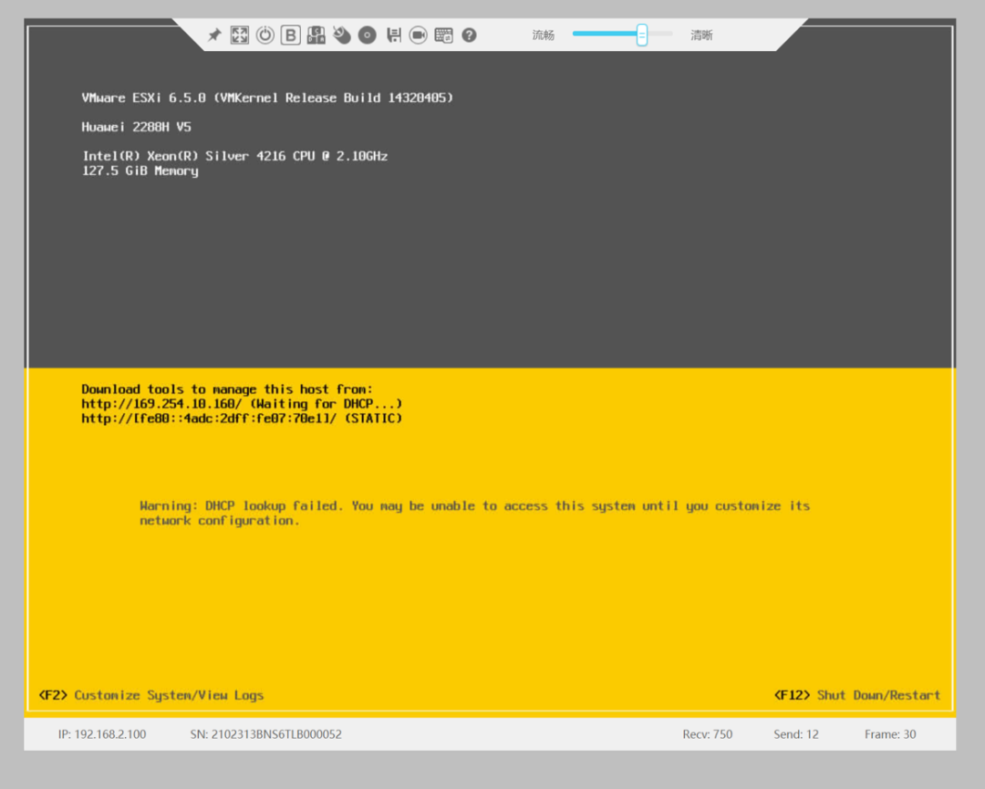Image resolution: width=985 pixels, height=789 pixels.
Task: Open the help question mark icon
Action: tap(470, 36)
